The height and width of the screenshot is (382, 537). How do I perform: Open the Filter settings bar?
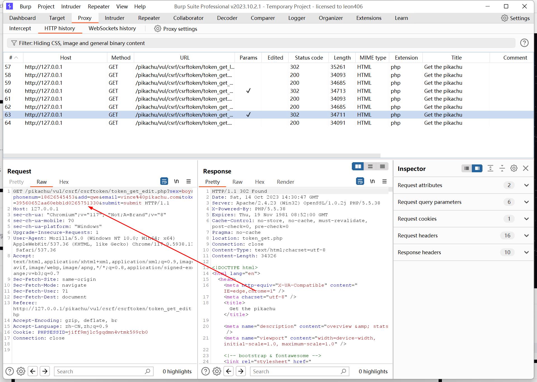[x=261, y=43]
